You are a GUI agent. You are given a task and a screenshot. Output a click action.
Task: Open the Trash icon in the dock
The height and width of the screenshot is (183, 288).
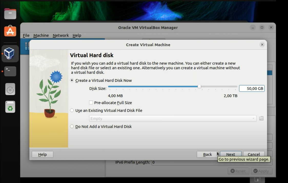click(10, 107)
